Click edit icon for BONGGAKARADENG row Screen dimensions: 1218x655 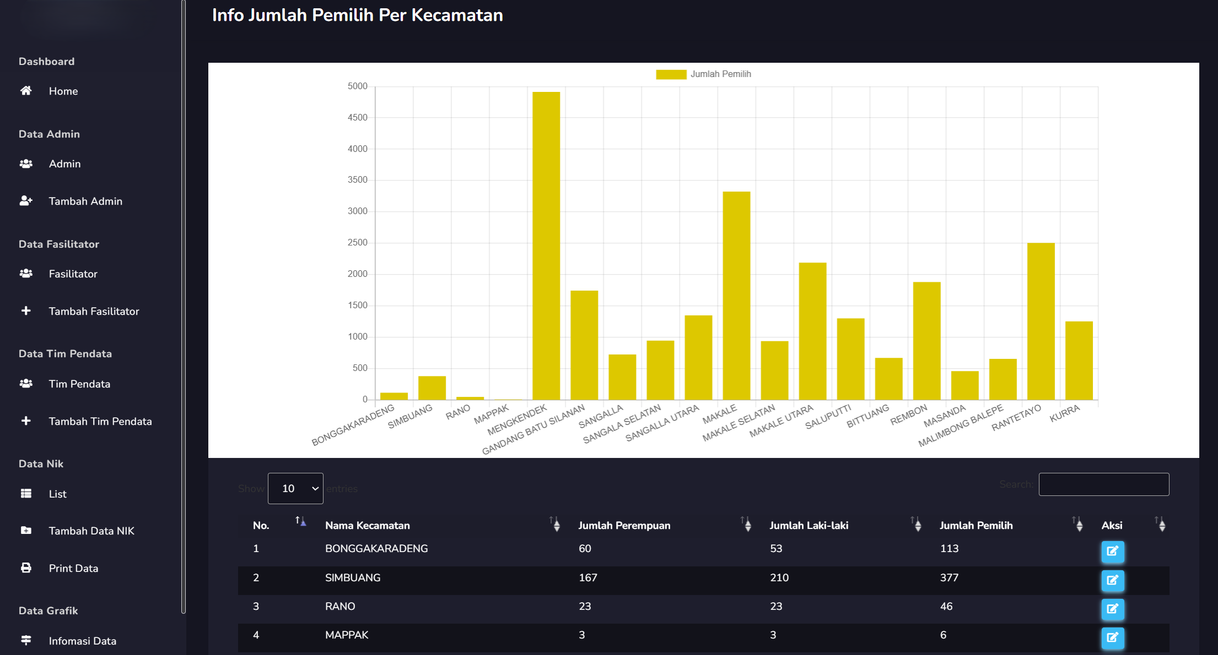(x=1112, y=551)
